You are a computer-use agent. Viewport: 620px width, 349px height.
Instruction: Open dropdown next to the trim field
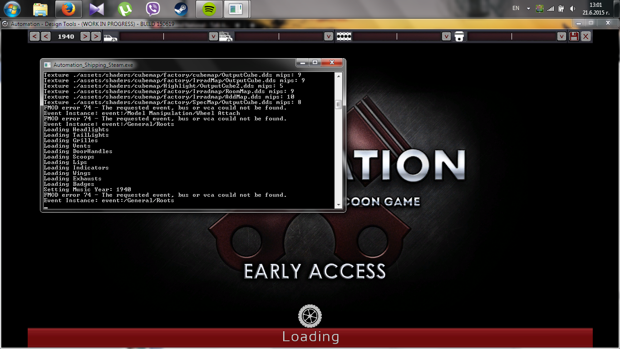tap(329, 36)
